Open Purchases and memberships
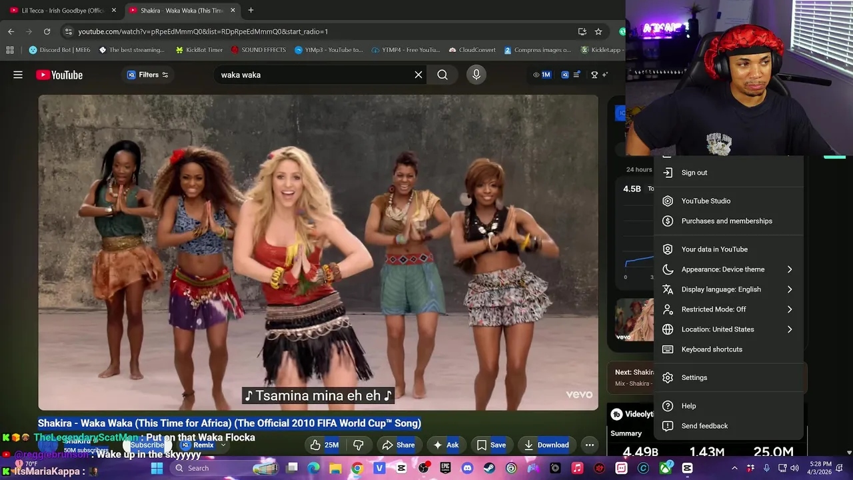The image size is (853, 480). [x=728, y=221]
